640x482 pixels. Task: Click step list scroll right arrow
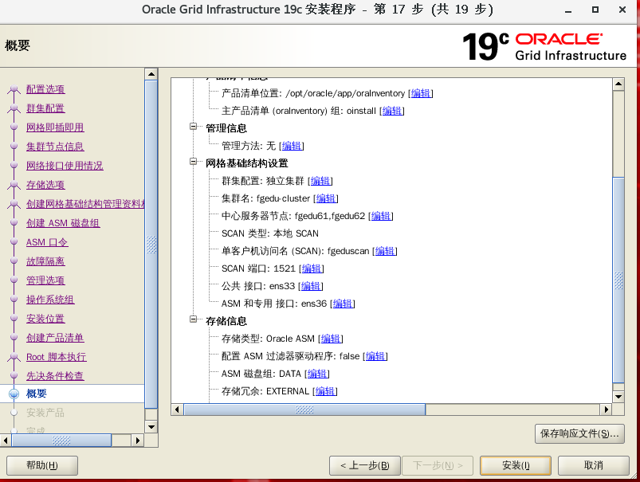pos(138,441)
